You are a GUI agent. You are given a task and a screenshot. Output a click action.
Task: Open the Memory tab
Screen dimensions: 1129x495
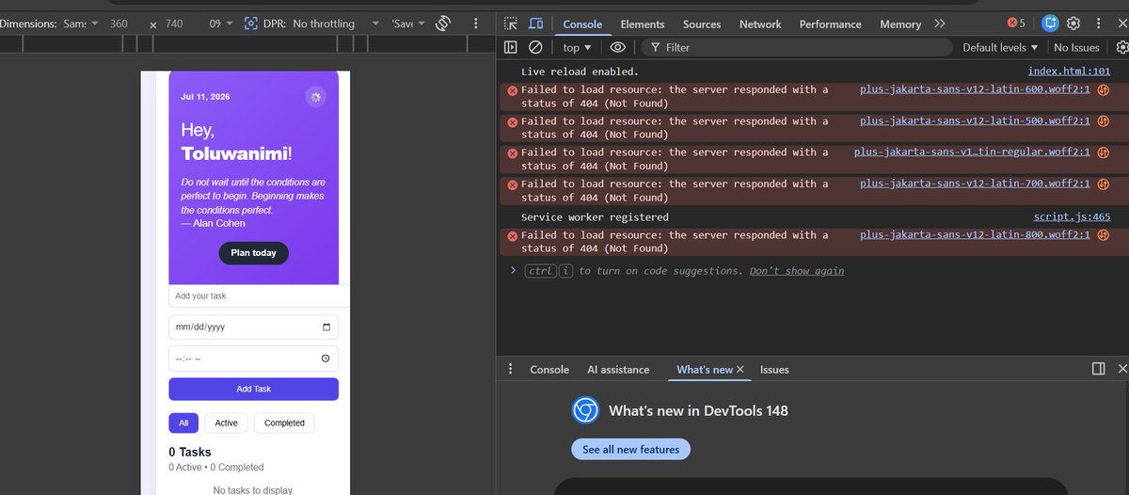click(900, 24)
